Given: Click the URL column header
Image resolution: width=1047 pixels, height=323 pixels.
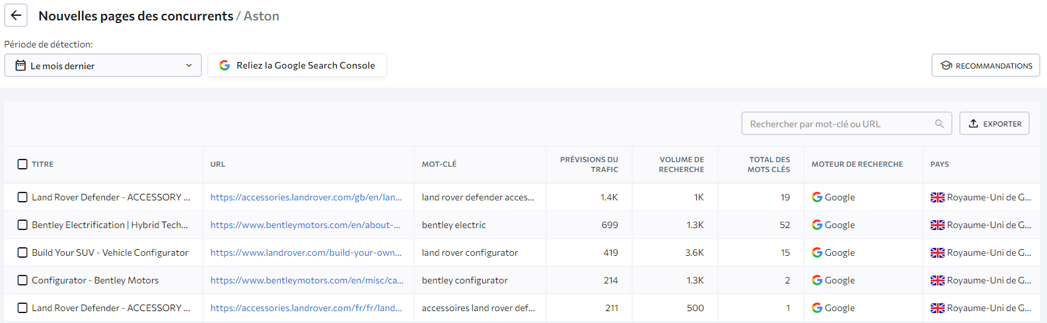Looking at the screenshot, I should pos(218,164).
